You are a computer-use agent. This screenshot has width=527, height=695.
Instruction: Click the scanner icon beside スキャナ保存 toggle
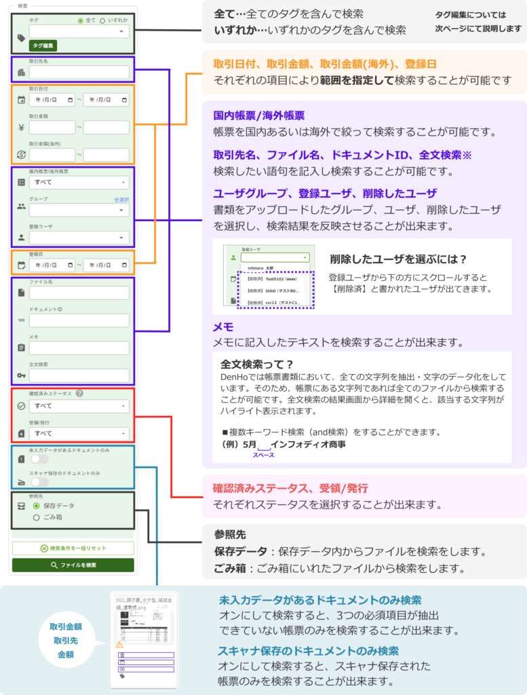click(20, 483)
